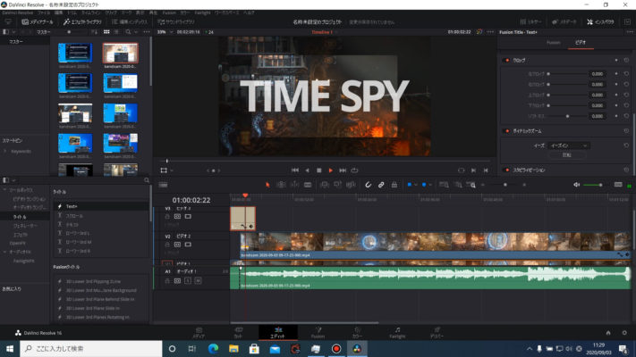Open the Fairlight menu in menu bar

202,12
